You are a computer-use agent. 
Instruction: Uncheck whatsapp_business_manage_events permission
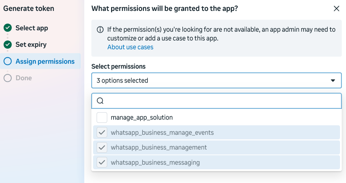[102, 132]
